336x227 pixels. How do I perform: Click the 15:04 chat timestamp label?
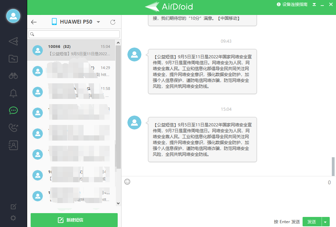(x=226, y=109)
